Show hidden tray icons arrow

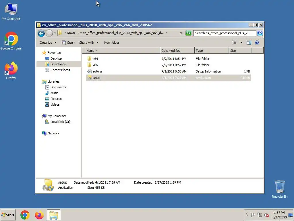[247, 215]
